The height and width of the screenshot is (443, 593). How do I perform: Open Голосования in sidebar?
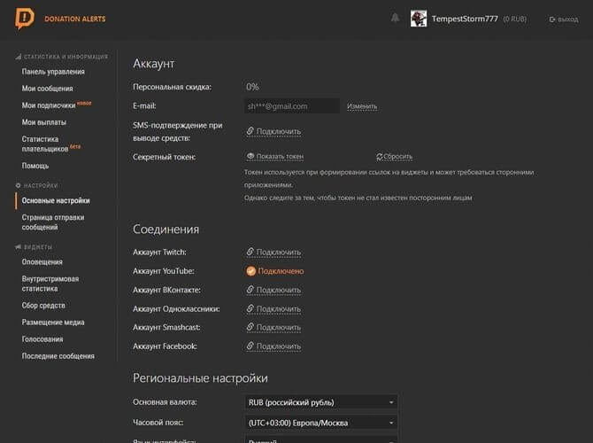42,339
